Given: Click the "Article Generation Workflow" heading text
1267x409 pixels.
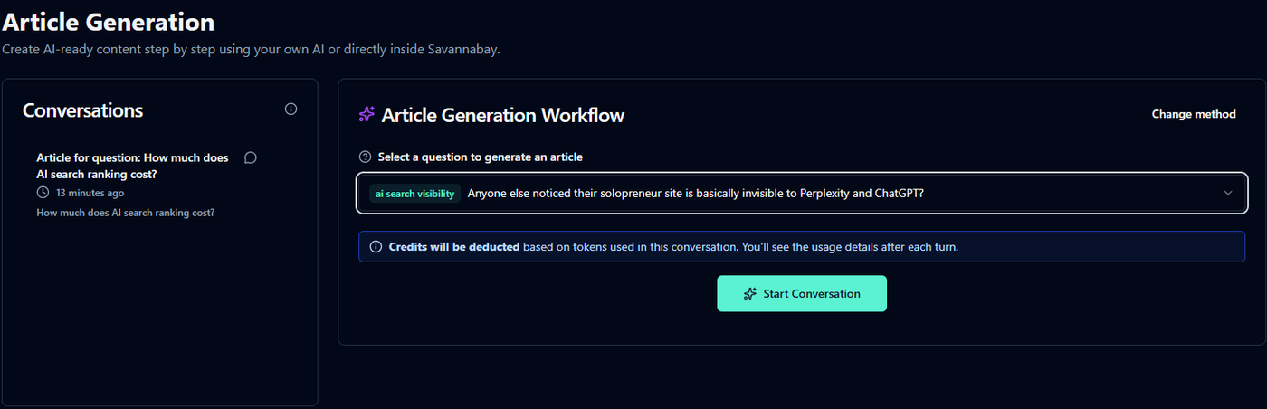Looking at the screenshot, I should (502, 115).
